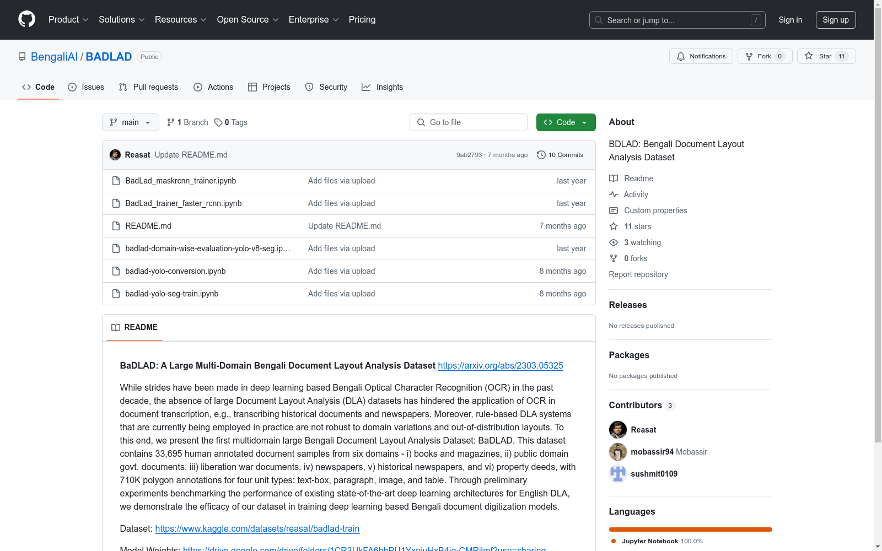Click the Sign in link
Image resolution: width=882 pixels, height=551 pixels.
click(790, 20)
